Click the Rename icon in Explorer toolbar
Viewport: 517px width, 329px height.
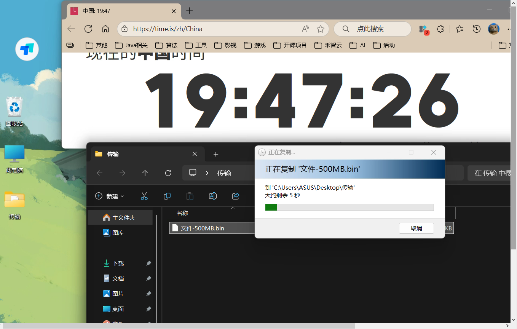click(213, 196)
